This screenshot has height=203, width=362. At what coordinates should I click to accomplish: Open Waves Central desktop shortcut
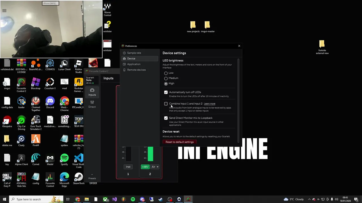coord(107,10)
